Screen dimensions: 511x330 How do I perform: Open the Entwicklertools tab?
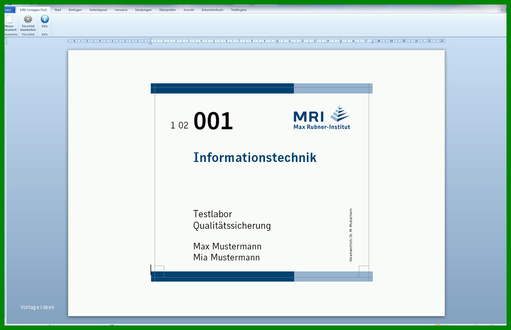[x=213, y=10]
